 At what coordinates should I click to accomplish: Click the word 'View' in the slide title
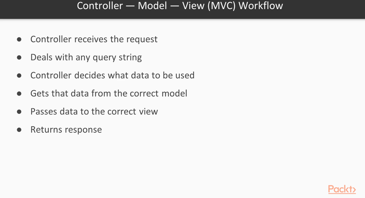coord(193,6)
